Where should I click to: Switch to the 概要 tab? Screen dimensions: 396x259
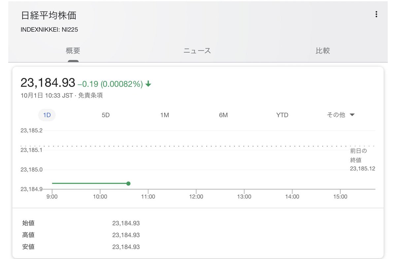tap(73, 51)
